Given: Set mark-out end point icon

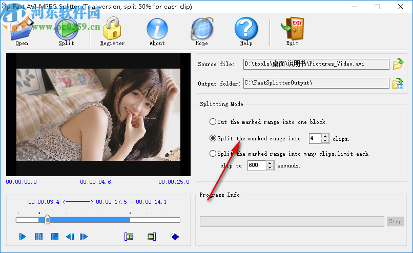Looking at the screenshot, I should click(152, 237).
